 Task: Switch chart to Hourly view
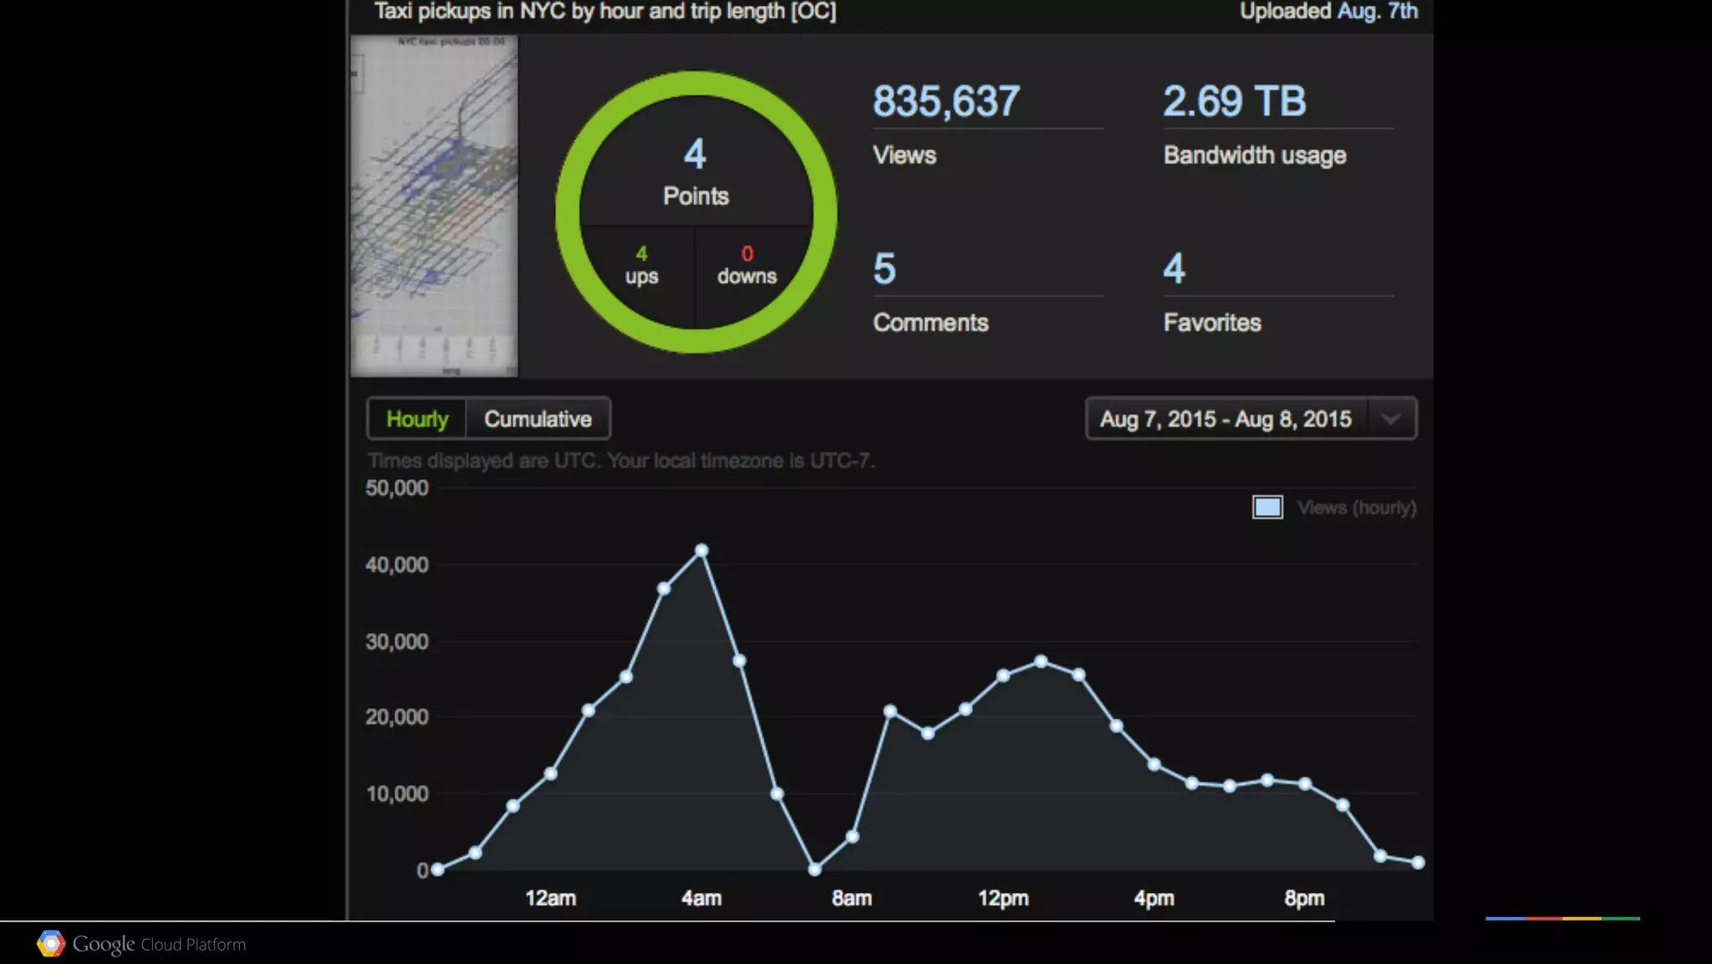(x=416, y=419)
